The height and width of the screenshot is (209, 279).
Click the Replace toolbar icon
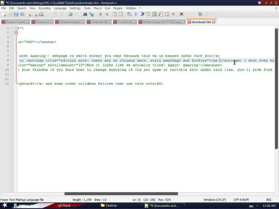(92, 14)
